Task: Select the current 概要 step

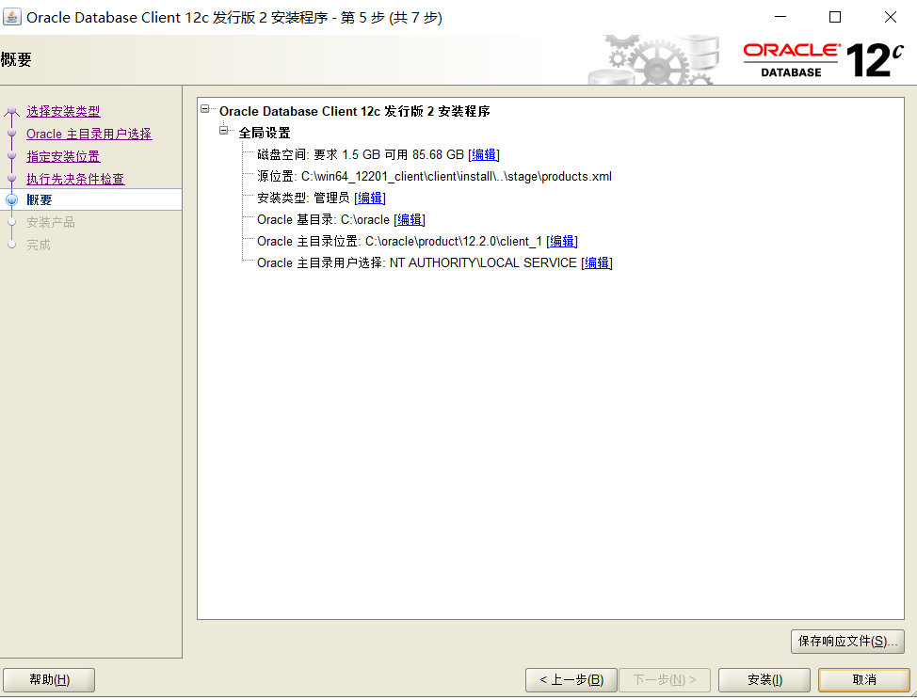Action: point(40,199)
